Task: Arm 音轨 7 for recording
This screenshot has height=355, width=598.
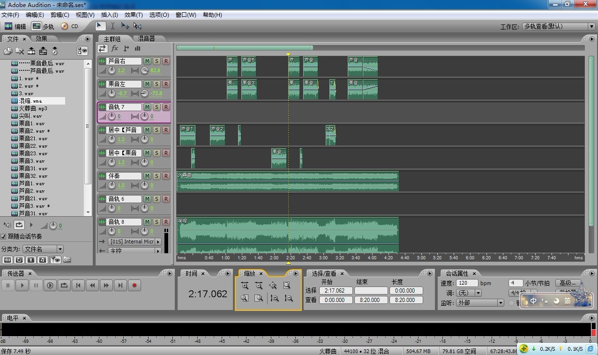Action: tap(166, 107)
